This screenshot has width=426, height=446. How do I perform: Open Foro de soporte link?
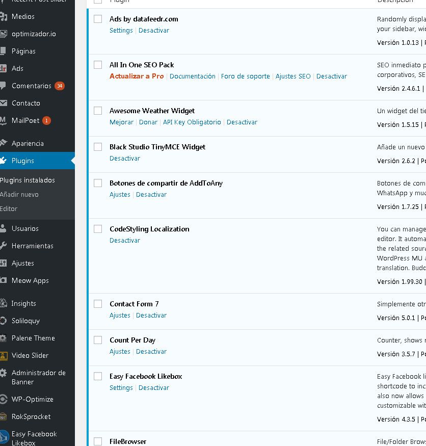(246, 76)
